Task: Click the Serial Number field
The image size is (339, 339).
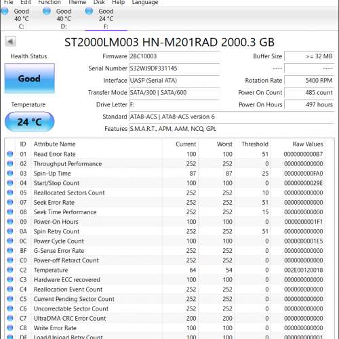Action: [174, 68]
